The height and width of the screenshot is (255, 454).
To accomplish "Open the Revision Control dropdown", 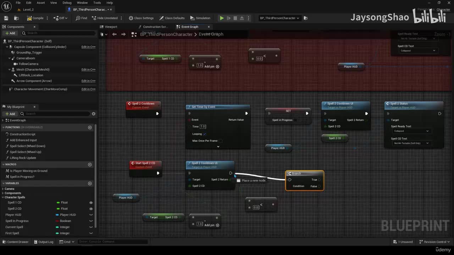I will click(x=434, y=242).
